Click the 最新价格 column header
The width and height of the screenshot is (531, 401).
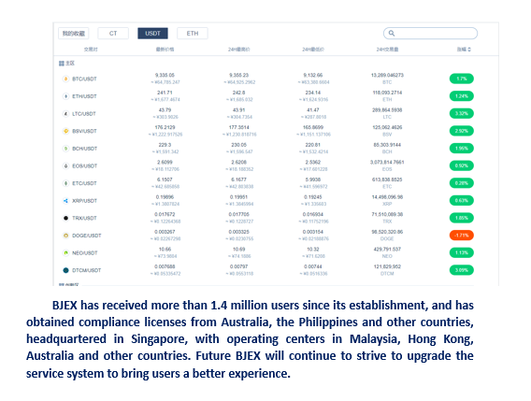coord(165,50)
